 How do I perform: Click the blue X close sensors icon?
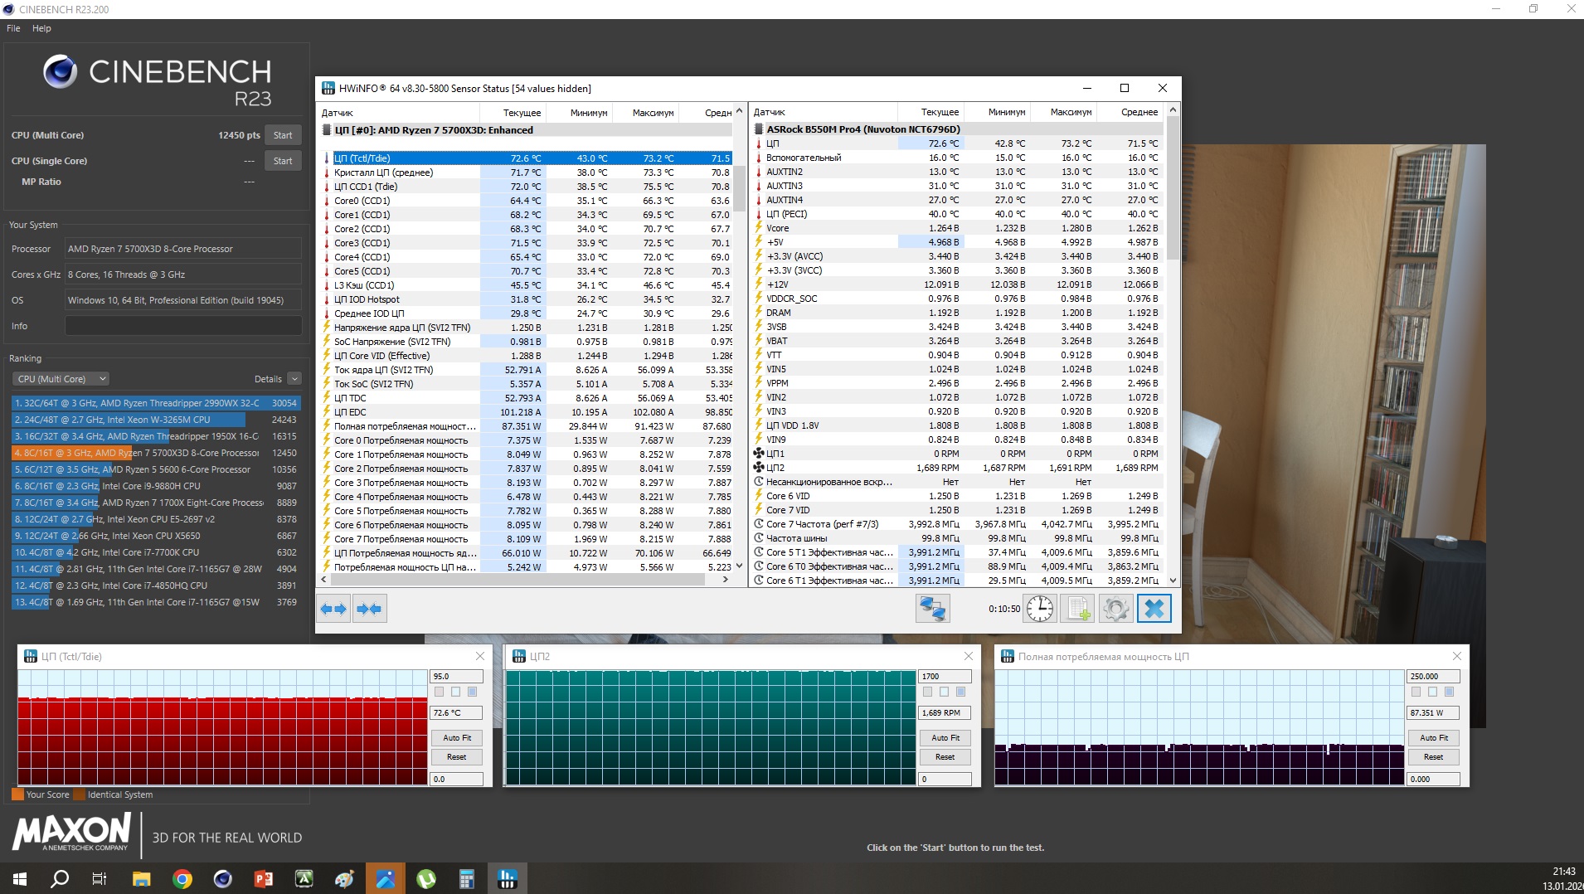1154,609
